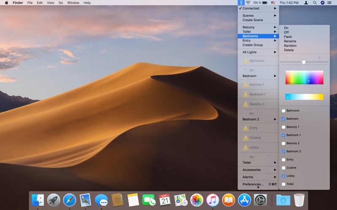337x210 pixels.
Task: Click the Wi-Fi status icon
Action: (x=248, y=3)
